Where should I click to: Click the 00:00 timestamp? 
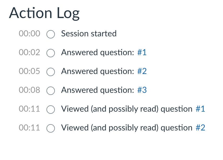[x=30, y=33]
